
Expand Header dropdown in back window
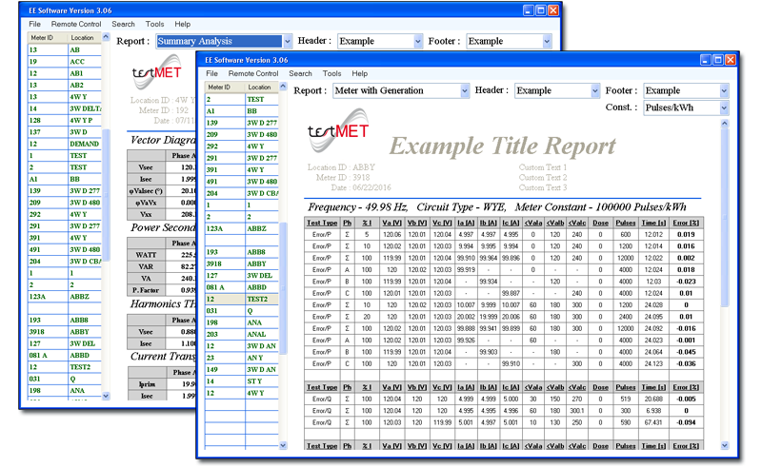pos(418,41)
